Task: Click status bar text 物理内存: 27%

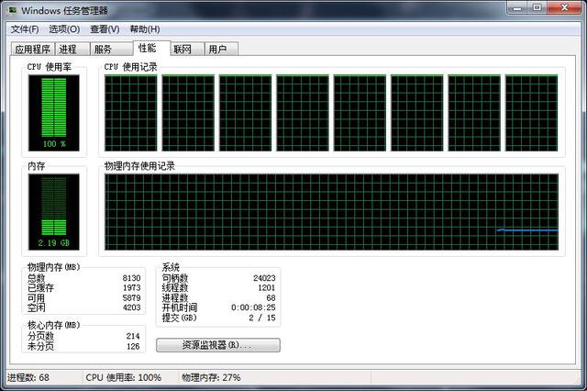Action: [x=211, y=377]
